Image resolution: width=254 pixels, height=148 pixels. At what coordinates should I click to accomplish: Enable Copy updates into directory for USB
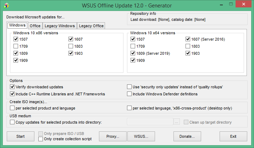coord(12,122)
